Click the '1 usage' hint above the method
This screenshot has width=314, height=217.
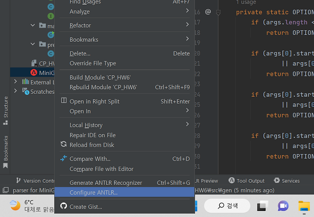[x=246, y=3]
